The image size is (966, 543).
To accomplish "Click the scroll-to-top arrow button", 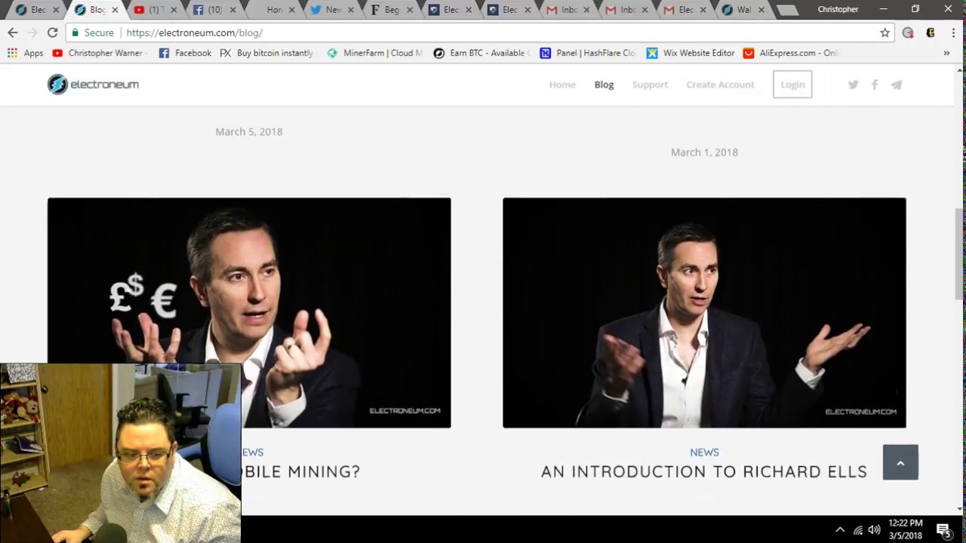I will coord(900,462).
